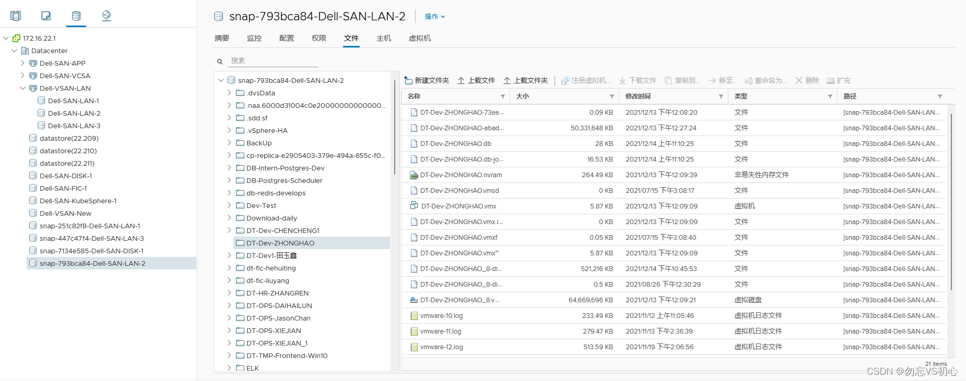966x381 pixels.
Task: Open the filter for 修改时间 column
Action: tap(721, 96)
